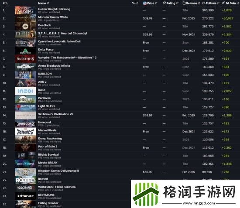Open Kingdom Come: Deliverance II thumbnail

pos(25,172)
